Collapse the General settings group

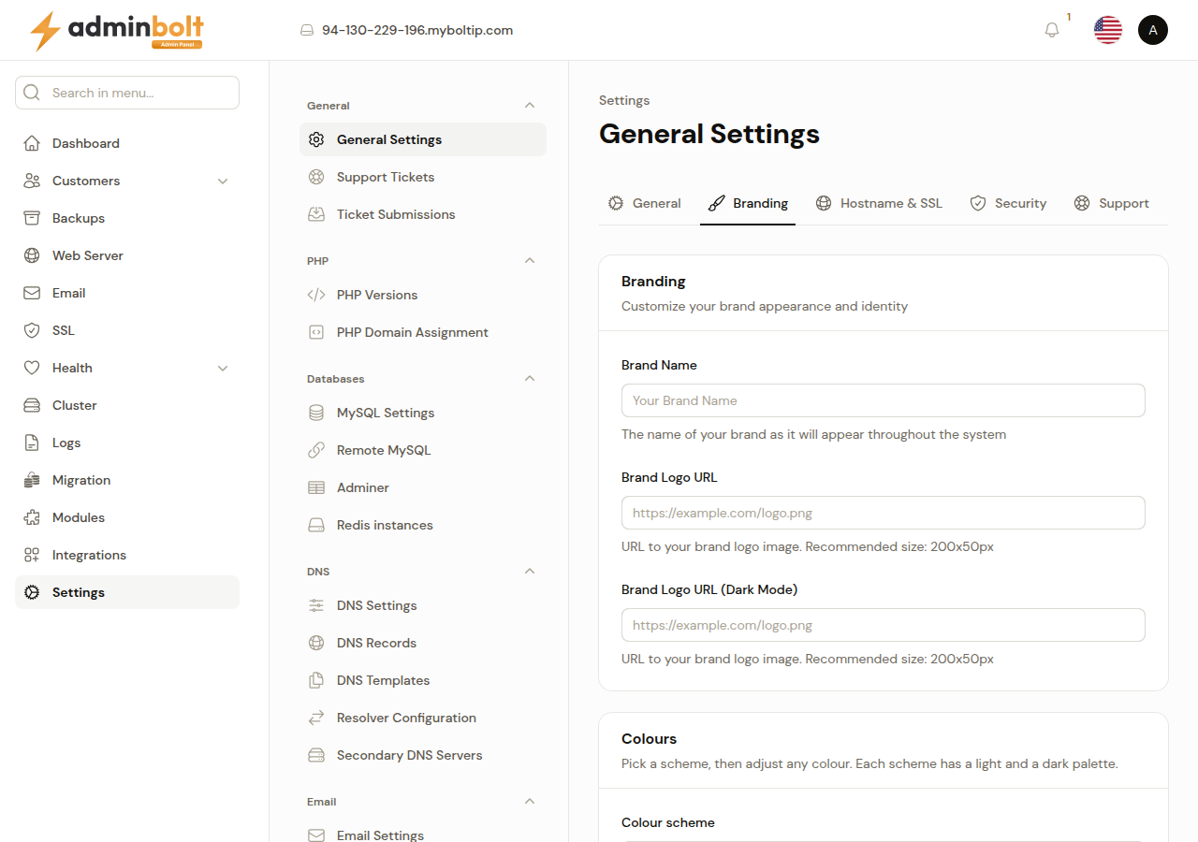click(530, 106)
